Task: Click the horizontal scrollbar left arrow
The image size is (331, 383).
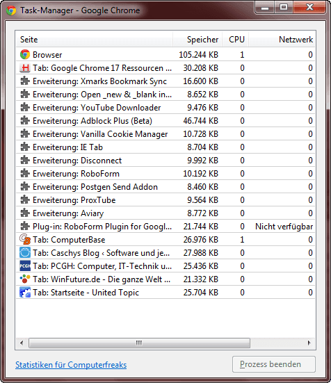Action: point(22,343)
